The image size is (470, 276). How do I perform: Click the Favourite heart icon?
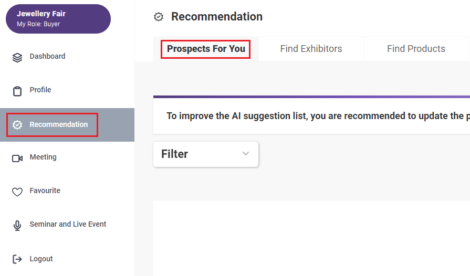pyautogui.click(x=17, y=192)
